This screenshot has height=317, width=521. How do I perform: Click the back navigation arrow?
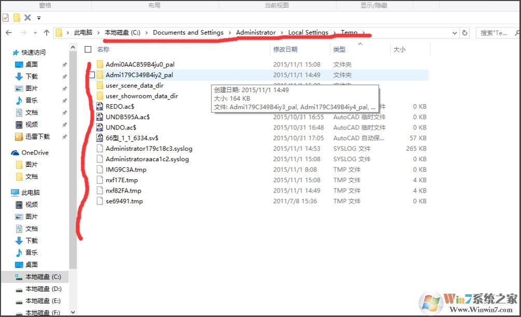click(9, 32)
